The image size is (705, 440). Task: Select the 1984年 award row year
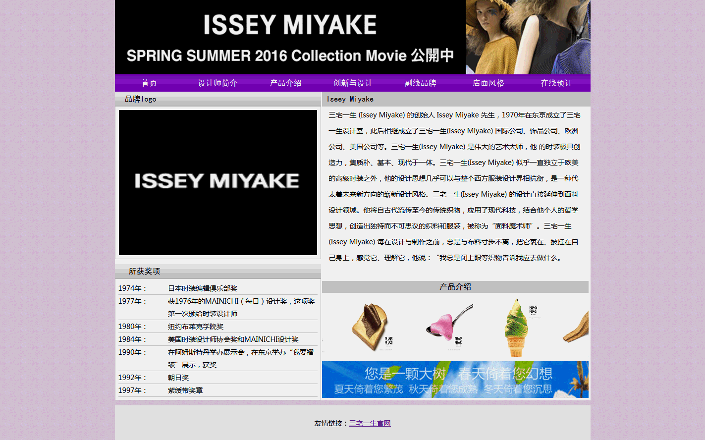point(132,339)
